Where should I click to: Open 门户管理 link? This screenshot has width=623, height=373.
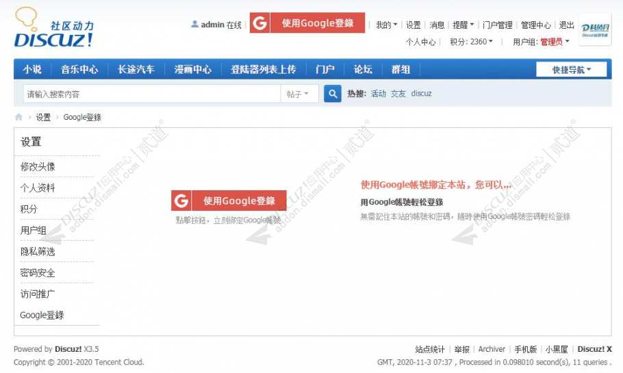pos(498,25)
